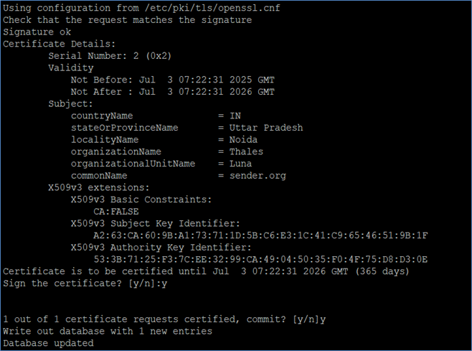The image size is (472, 351).
Task: Click the openssl.cnf configuration path
Action: tap(212, 8)
